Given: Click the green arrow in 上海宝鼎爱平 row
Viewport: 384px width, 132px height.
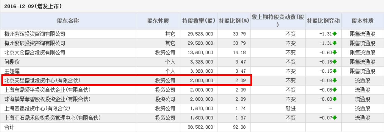Looking at the screenshot, I should tap(335, 90).
